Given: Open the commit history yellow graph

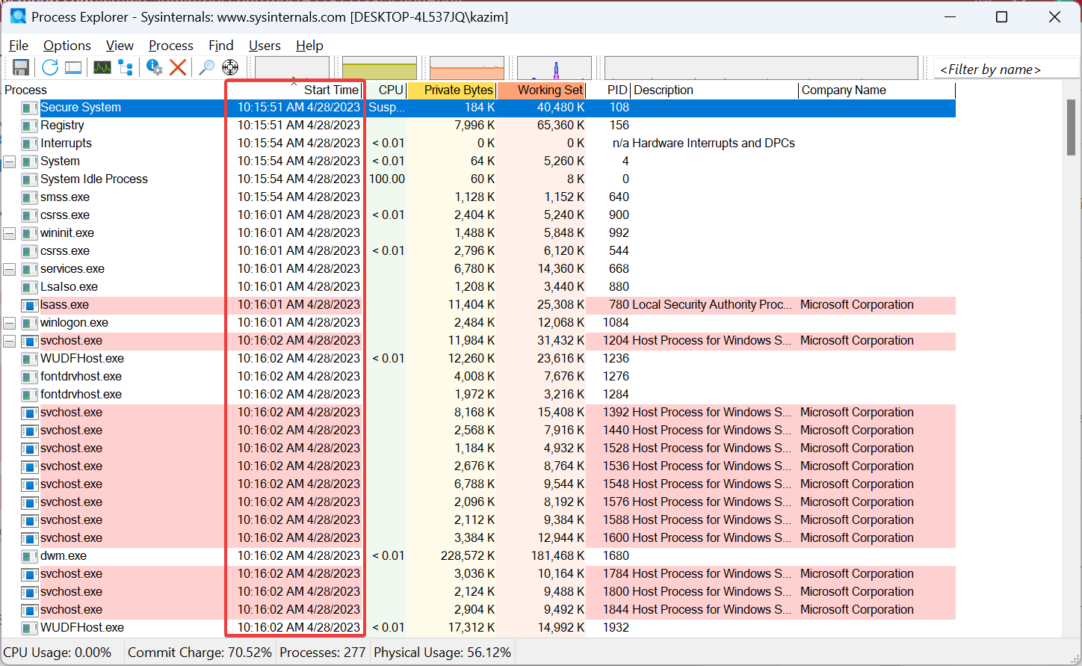Looking at the screenshot, I should point(380,67).
